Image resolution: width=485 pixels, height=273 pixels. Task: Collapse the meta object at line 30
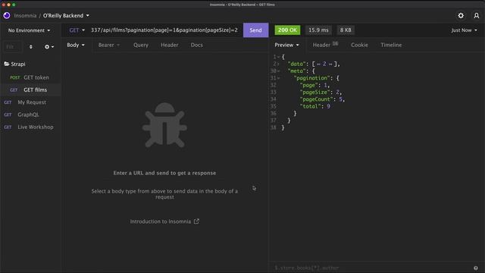(278, 71)
